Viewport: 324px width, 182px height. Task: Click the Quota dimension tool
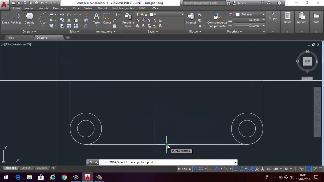click(107, 18)
